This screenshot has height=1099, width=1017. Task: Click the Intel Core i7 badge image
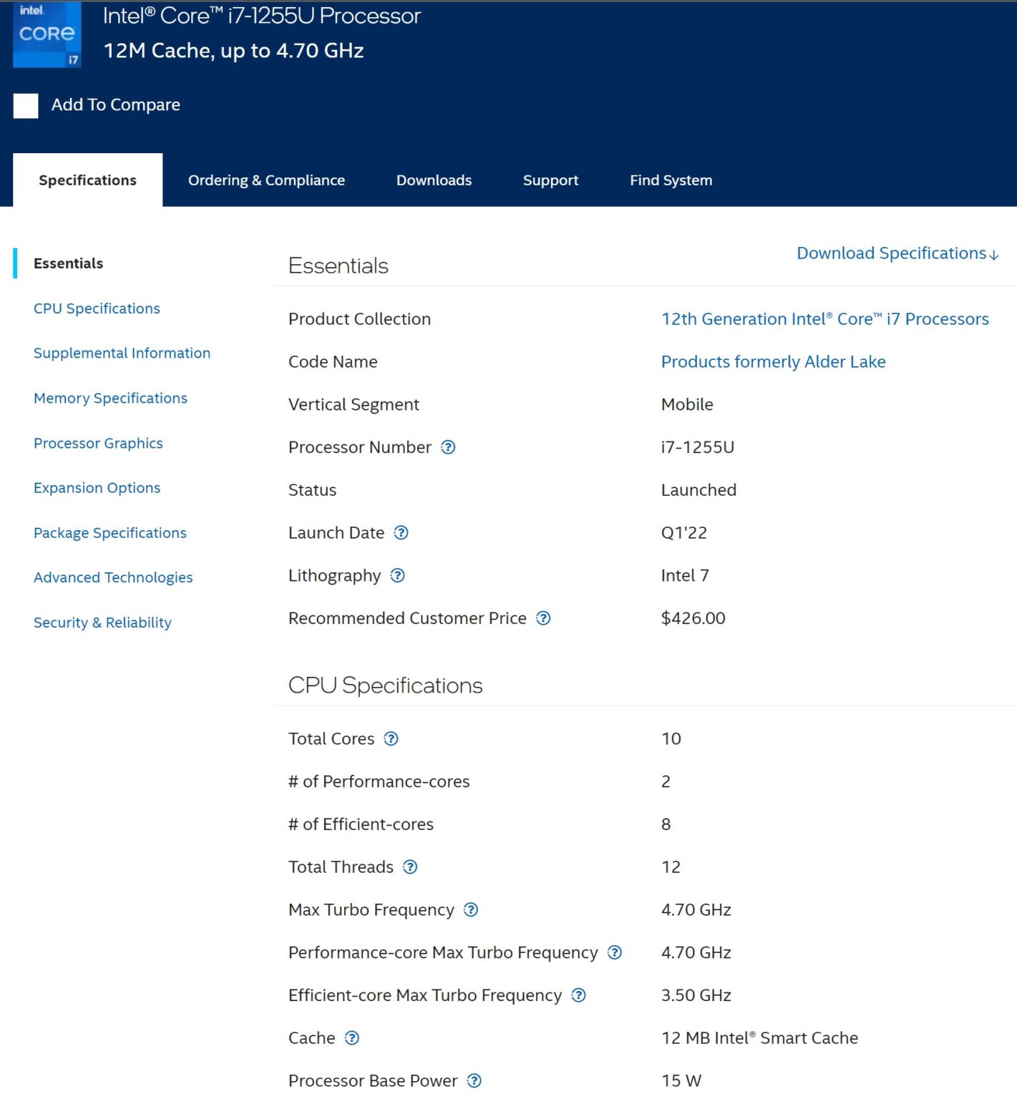47,34
